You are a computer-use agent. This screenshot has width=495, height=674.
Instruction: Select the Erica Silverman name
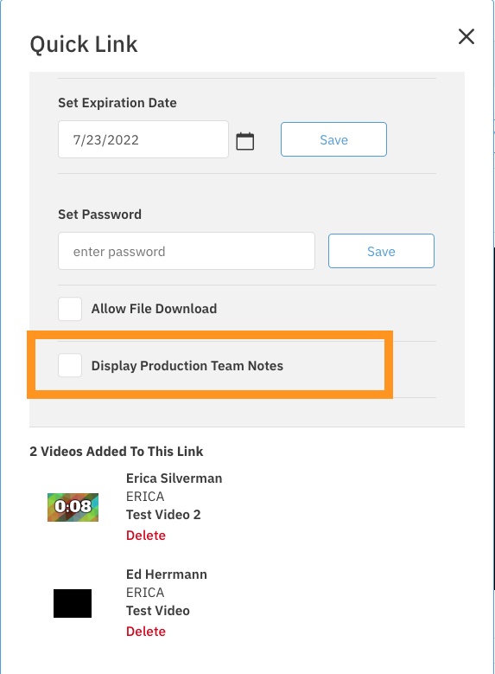click(175, 478)
